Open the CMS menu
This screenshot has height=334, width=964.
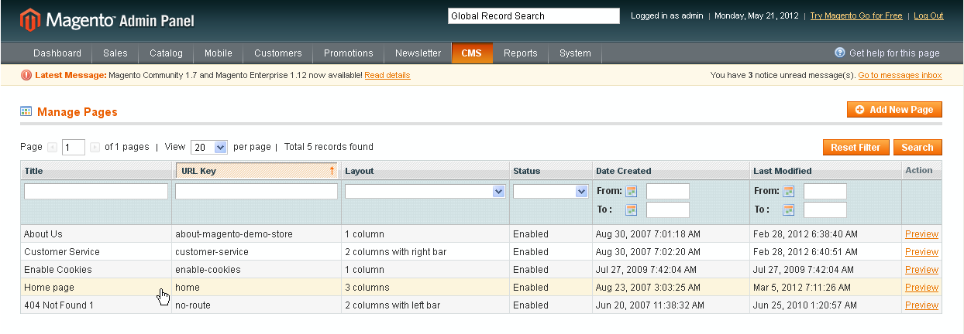point(472,53)
